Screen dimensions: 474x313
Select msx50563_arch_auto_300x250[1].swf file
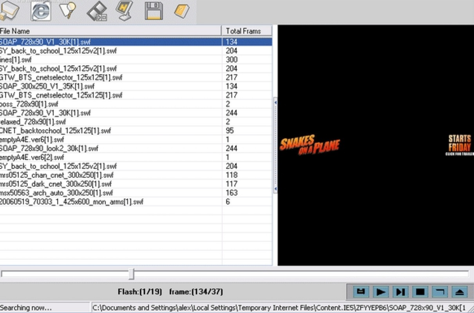(x=136, y=192)
